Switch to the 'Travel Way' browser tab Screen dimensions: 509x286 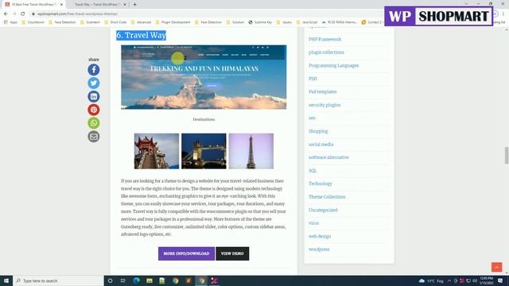click(97, 5)
